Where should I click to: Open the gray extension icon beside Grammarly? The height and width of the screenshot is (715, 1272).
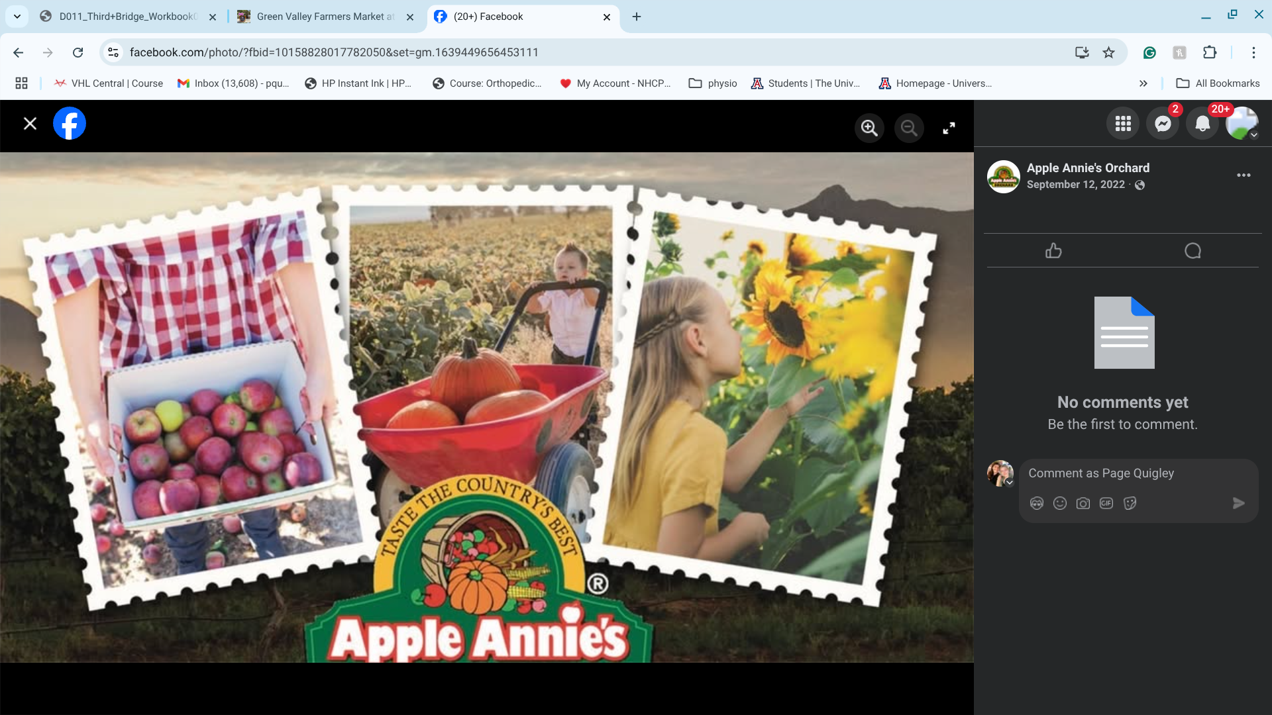click(1179, 52)
